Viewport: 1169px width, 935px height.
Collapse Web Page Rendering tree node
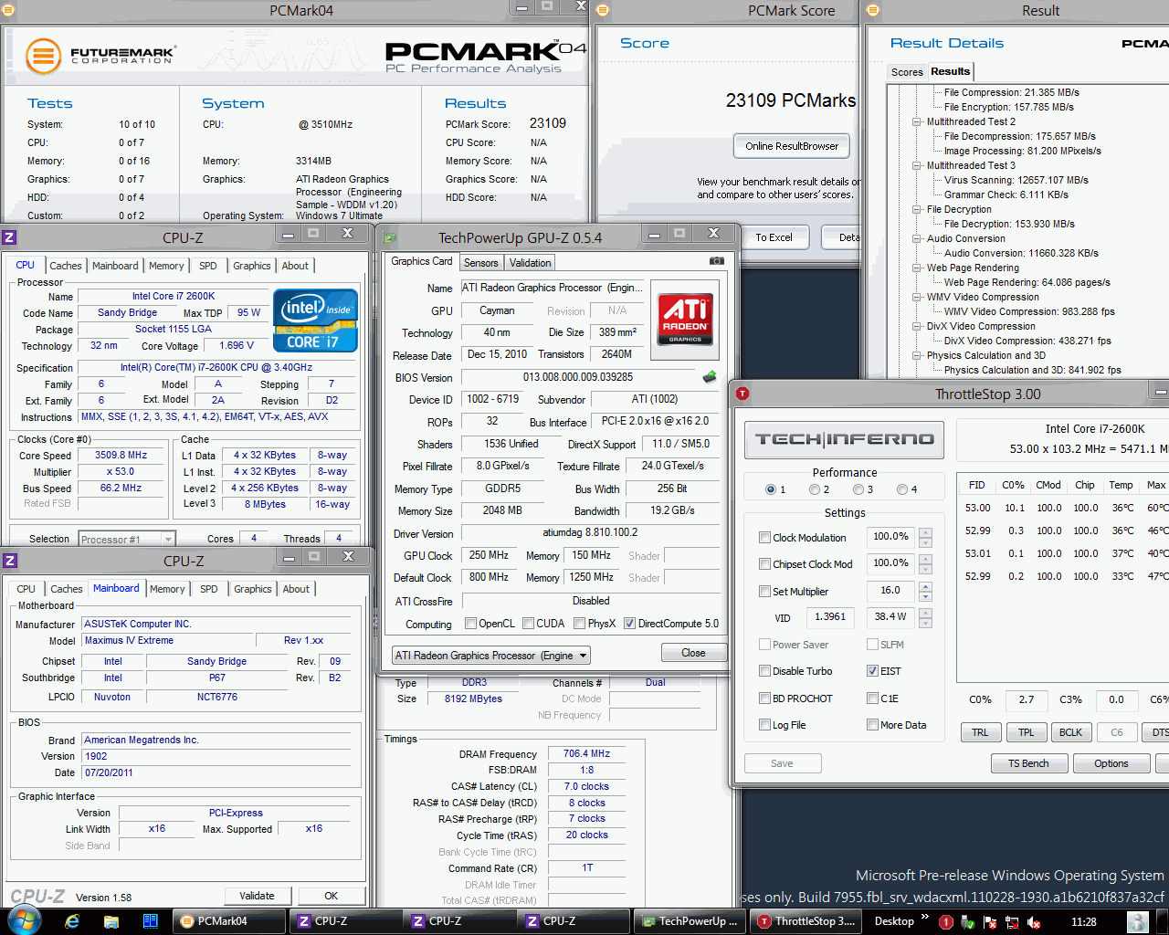point(916,268)
